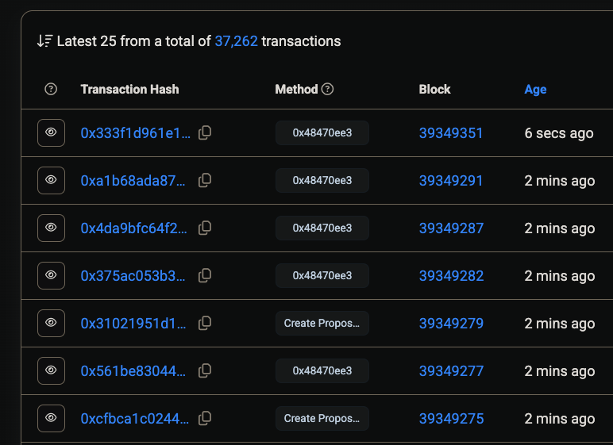The height and width of the screenshot is (445, 613).
Task: Click method badge 0x48470ee3 in block 39349282 row
Action: 322,276
